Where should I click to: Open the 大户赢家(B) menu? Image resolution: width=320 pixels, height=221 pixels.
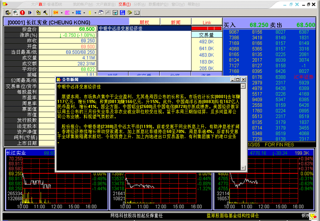[106, 4]
